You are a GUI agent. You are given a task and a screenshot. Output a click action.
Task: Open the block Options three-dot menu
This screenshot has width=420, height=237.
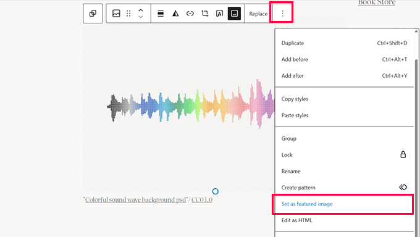[x=282, y=14]
